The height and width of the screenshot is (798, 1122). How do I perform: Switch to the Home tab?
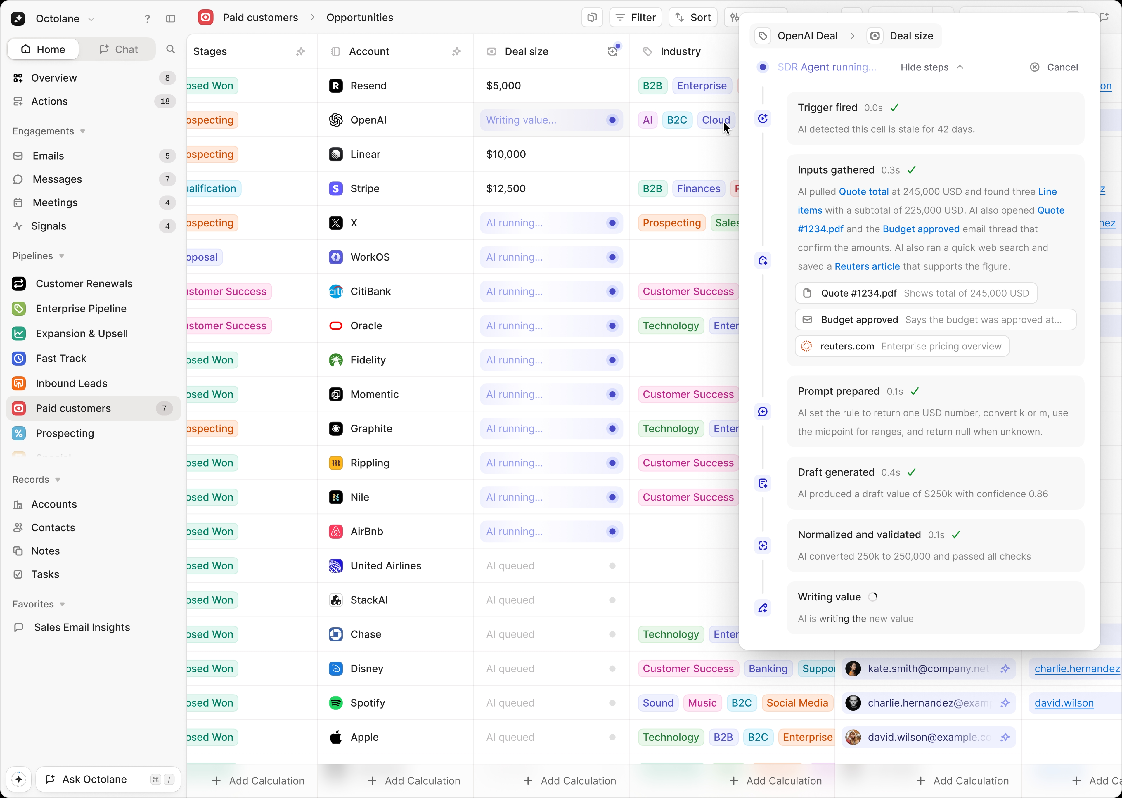pyautogui.click(x=43, y=49)
